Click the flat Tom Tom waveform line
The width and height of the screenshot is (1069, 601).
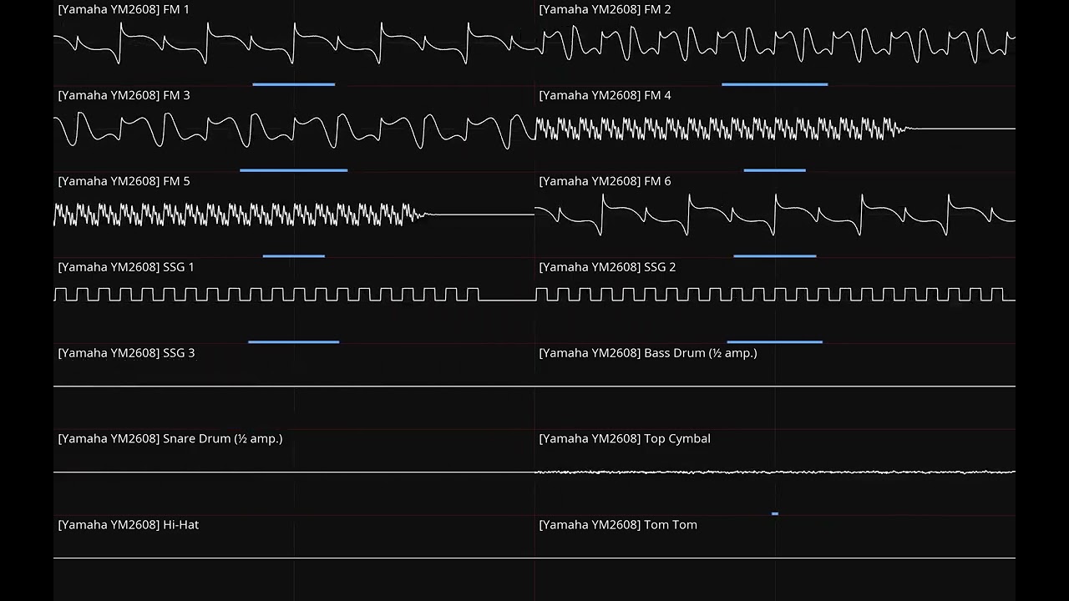pos(775,558)
